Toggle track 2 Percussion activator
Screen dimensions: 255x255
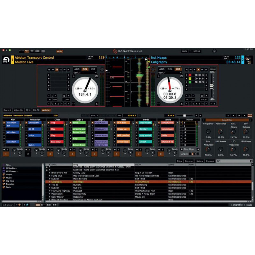28,154
